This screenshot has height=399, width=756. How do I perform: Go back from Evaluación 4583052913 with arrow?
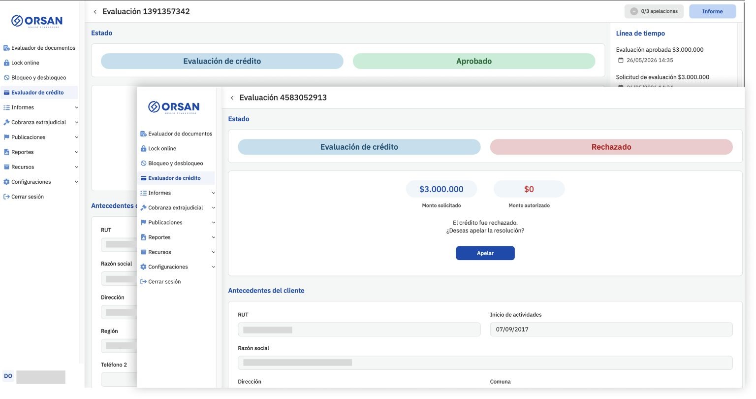point(232,98)
